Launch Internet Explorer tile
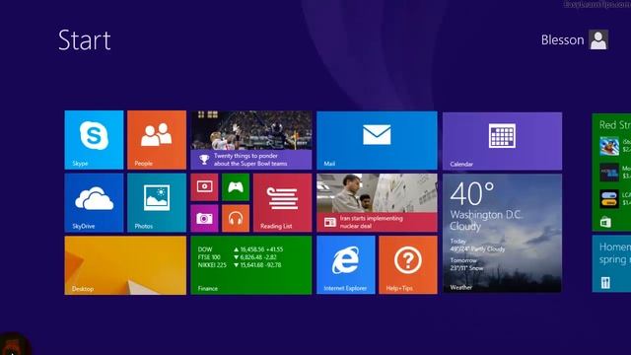 (346, 265)
